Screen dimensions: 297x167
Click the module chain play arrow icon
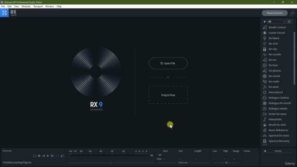click(265, 22)
